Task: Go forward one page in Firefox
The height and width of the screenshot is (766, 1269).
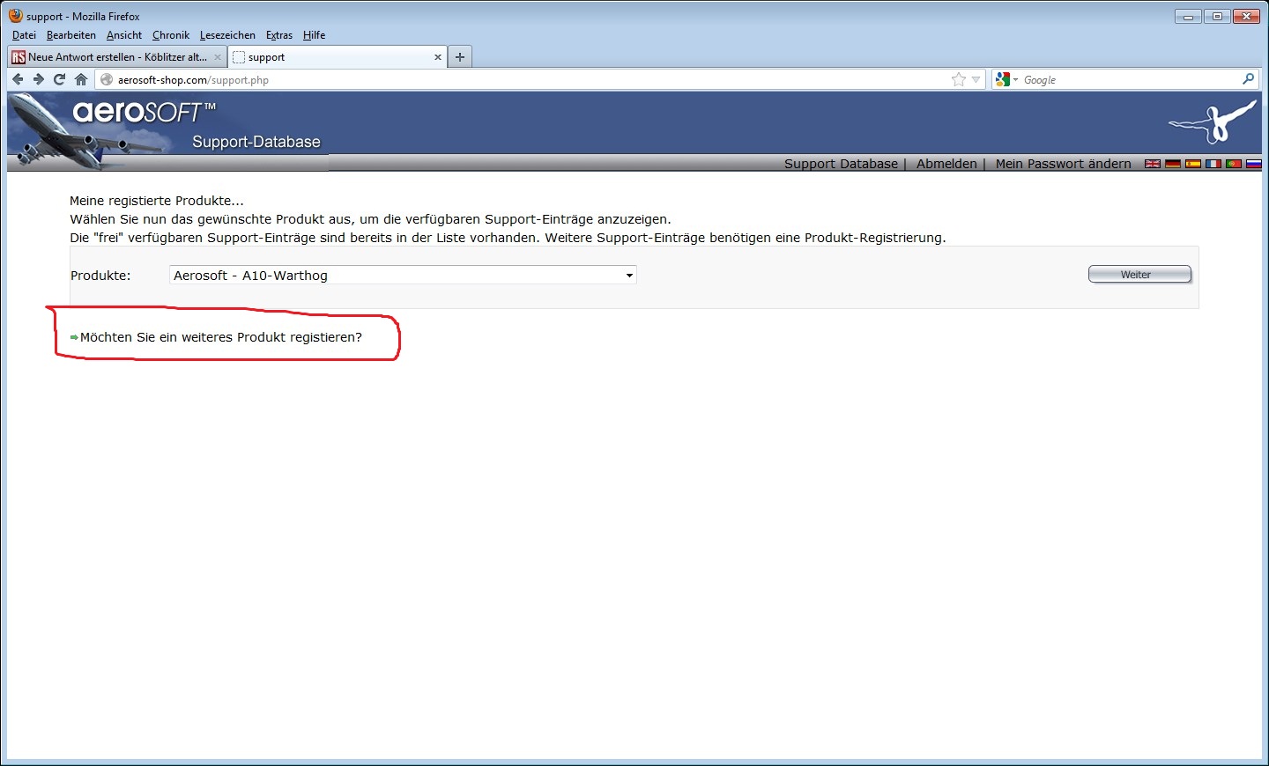Action: click(x=39, y=79)
